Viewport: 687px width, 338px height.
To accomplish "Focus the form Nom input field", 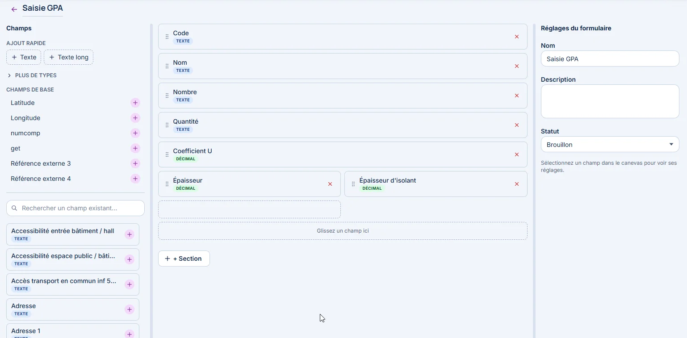I will point(610,58).
